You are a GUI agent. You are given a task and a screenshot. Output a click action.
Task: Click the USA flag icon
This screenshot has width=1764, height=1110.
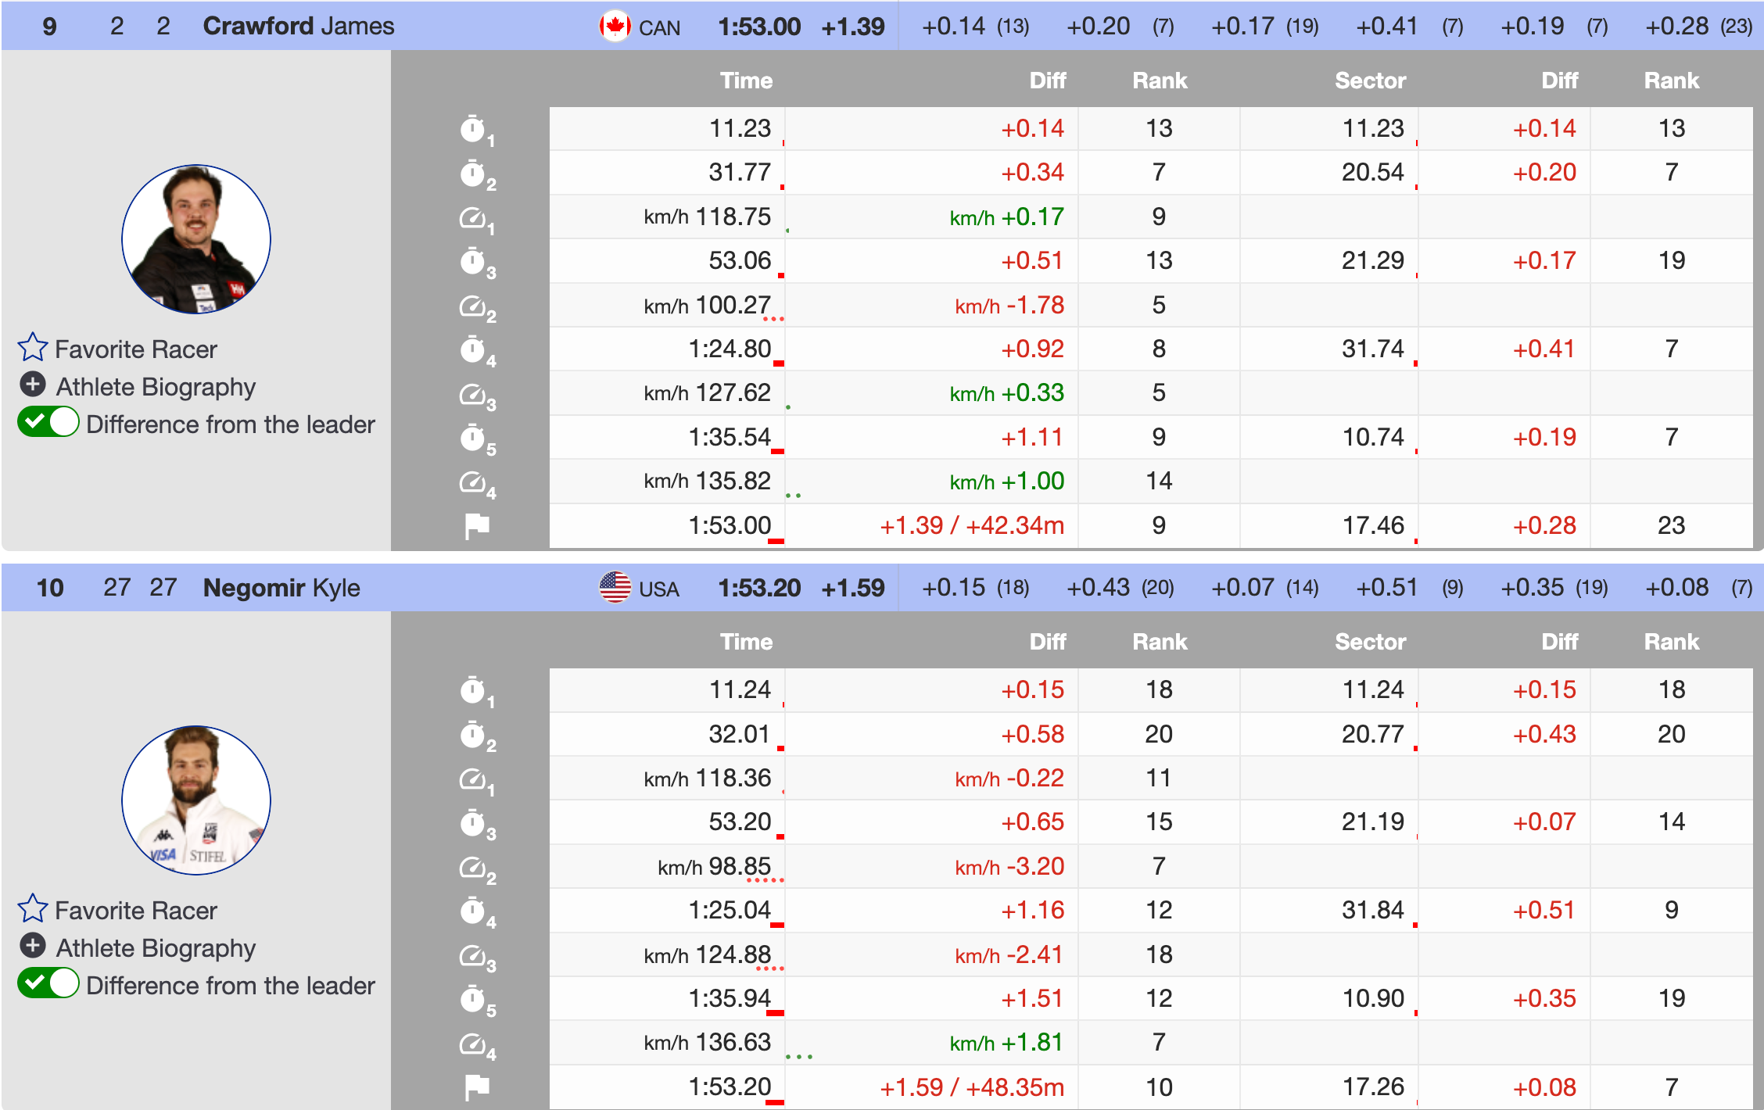(x=615, y=588)
